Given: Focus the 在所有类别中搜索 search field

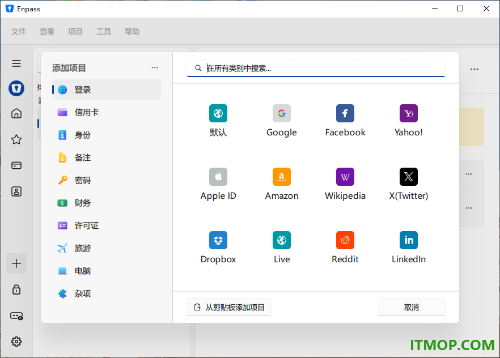Looking at the screenshot, I should tap(316, 68).
